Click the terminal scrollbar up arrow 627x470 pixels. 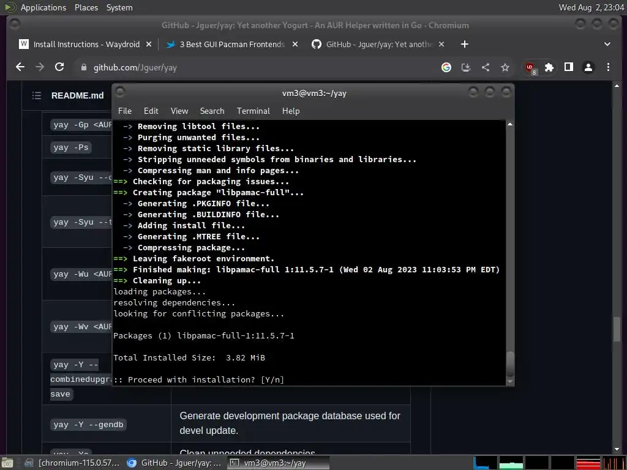click(x=510, y=124)
